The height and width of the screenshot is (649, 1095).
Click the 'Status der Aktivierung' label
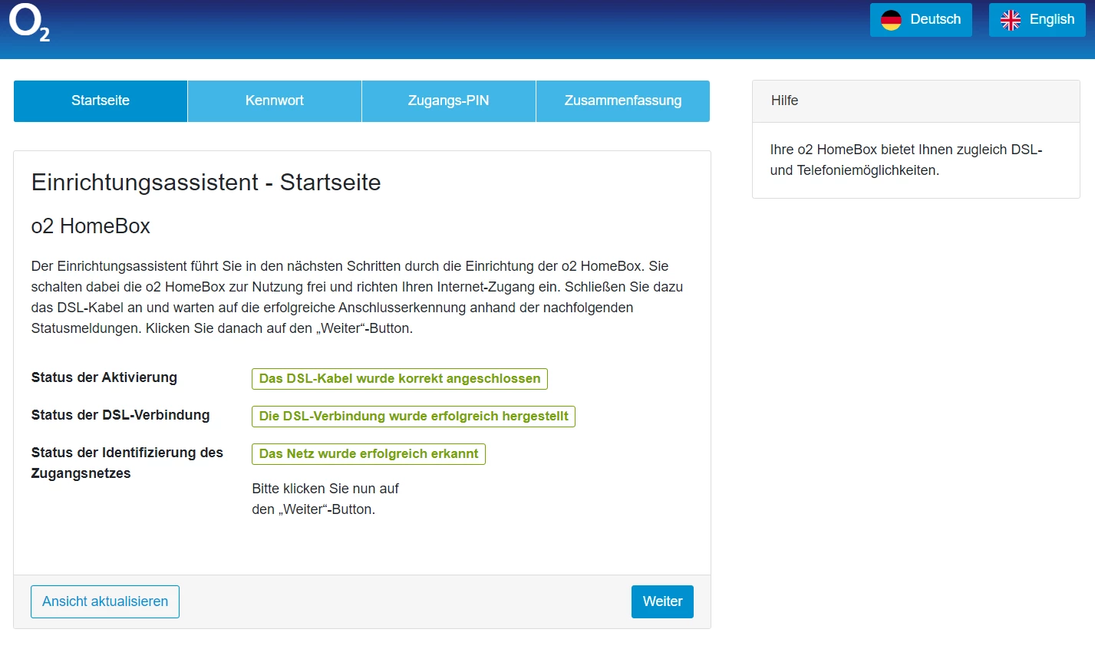coord(104,377)
